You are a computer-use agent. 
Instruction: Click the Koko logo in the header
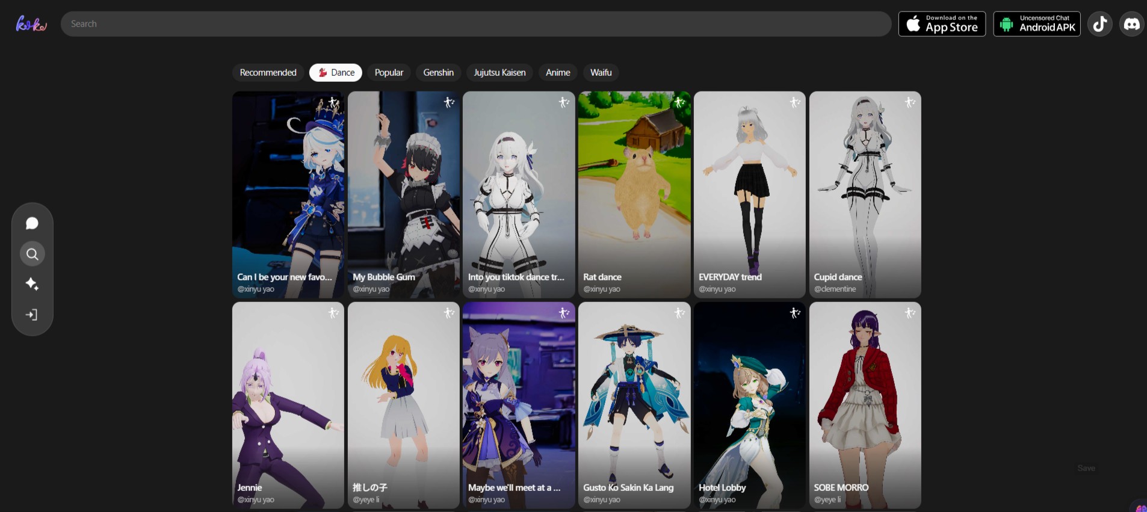[x=31, y=24]
